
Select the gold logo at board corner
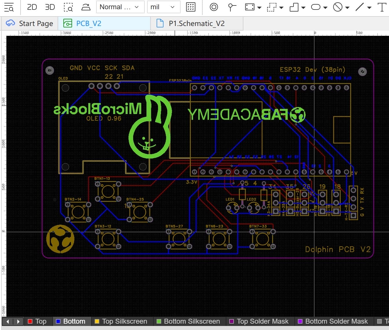pos(60,239)
